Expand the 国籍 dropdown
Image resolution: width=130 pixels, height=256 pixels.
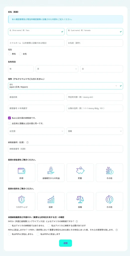[x=95, y=131]
